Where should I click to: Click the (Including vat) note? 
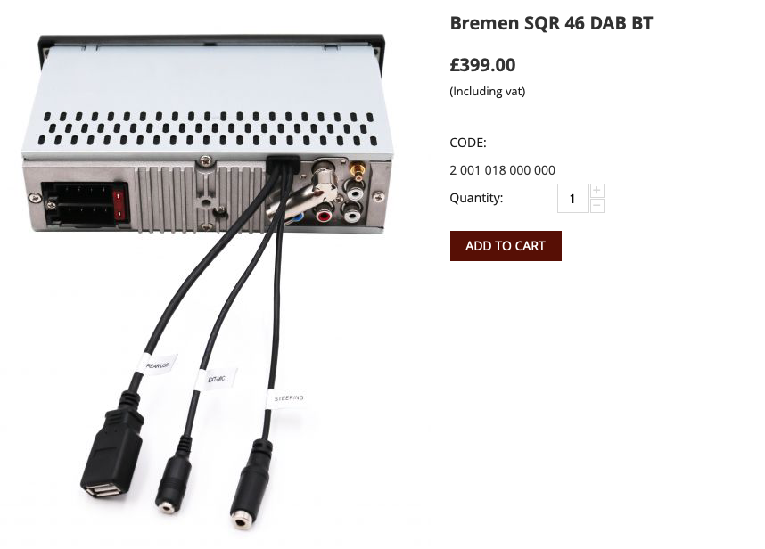point(488,91)
